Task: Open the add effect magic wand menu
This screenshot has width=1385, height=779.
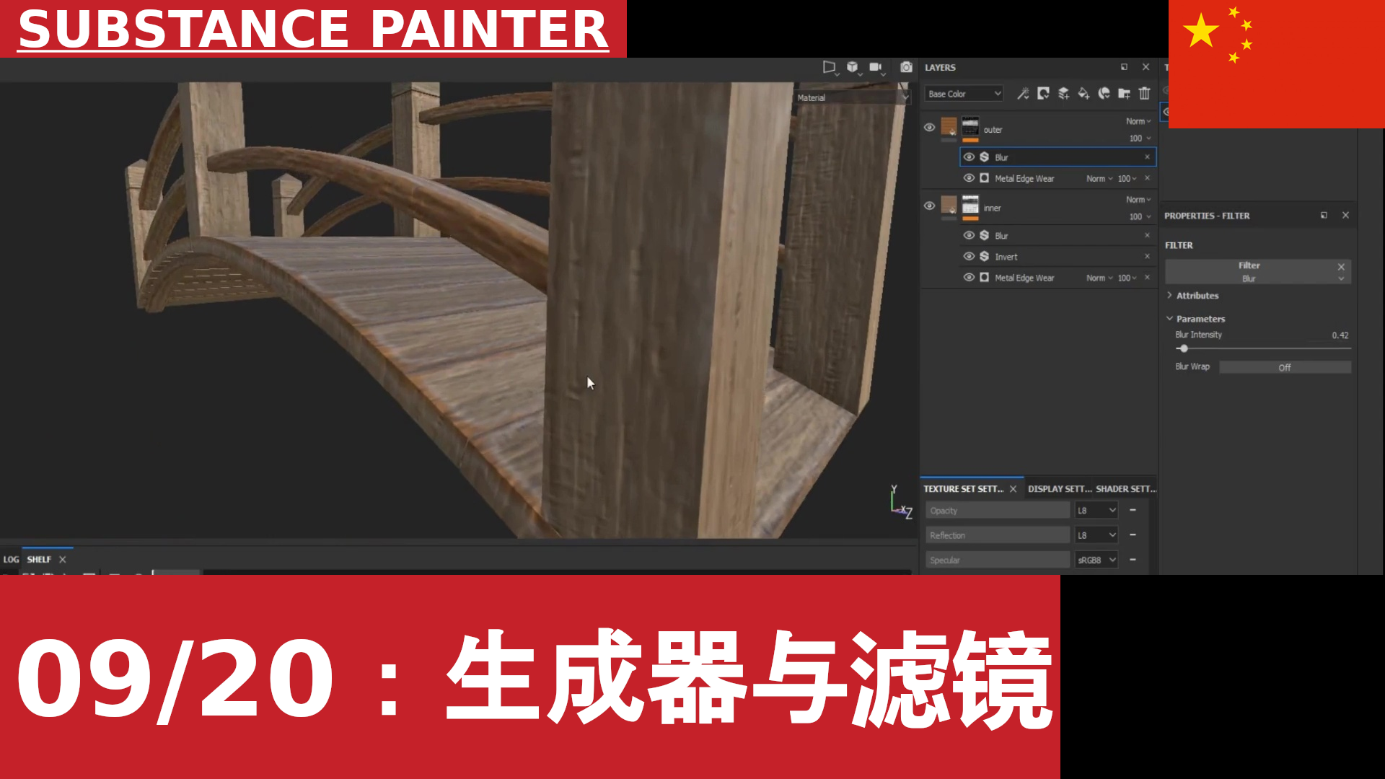Action: 1023,94
